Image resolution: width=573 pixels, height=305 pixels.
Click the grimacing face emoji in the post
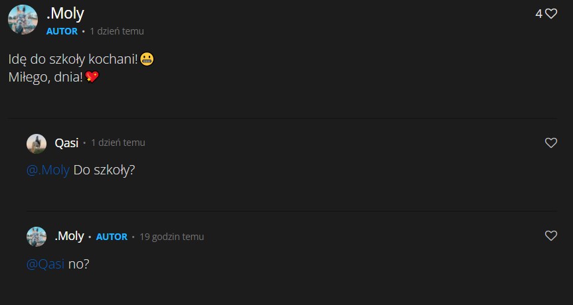[x=147, y=60]
